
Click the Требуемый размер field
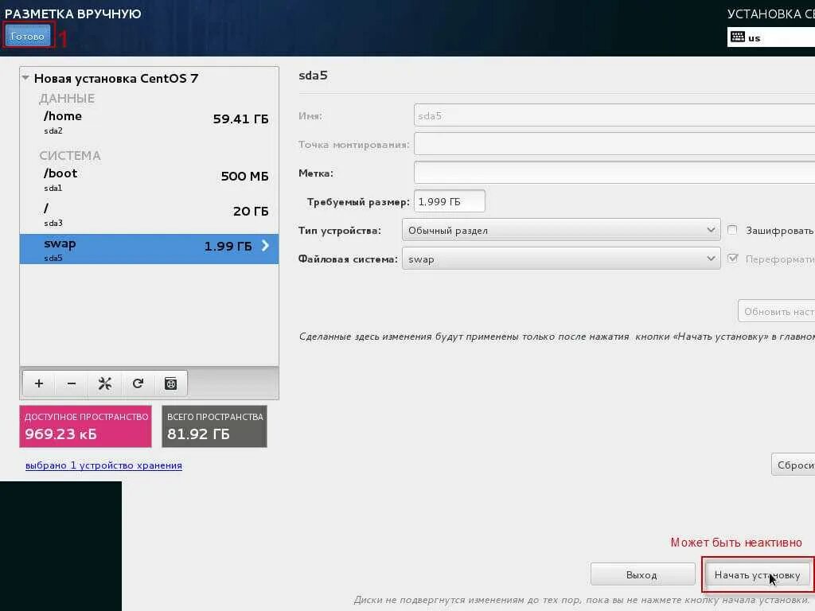click(449, 201)
